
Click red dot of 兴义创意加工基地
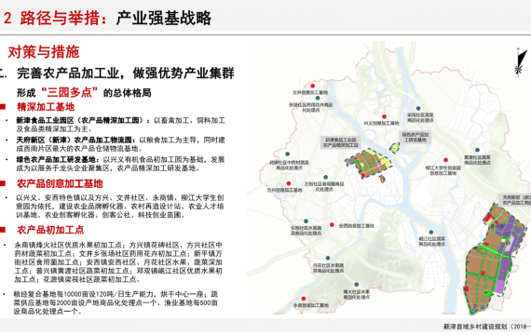384,116
